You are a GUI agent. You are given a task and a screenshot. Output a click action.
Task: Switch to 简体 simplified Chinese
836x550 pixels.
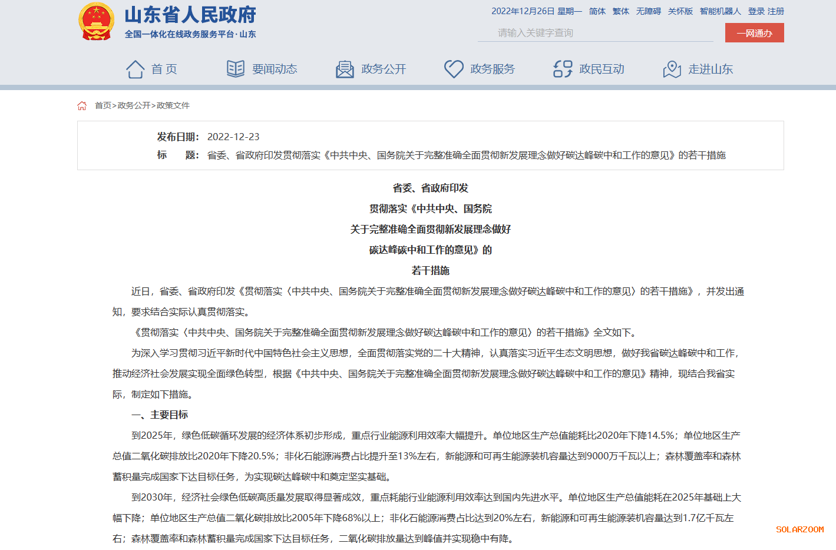click(597, 11)
